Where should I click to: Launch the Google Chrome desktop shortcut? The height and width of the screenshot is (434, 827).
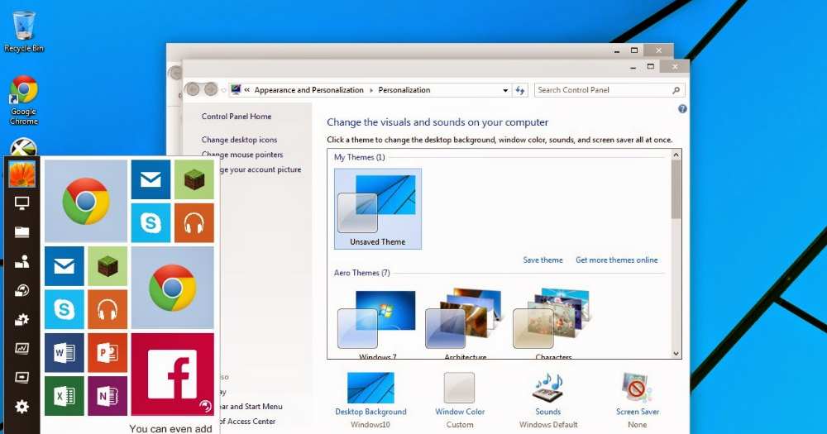24,100
